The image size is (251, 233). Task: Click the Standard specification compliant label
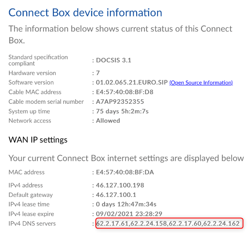tap(38, 60)
